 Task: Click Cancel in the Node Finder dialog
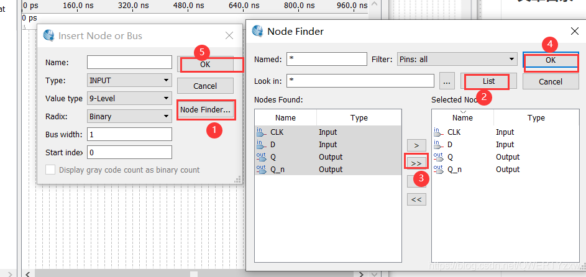(551, 81)
